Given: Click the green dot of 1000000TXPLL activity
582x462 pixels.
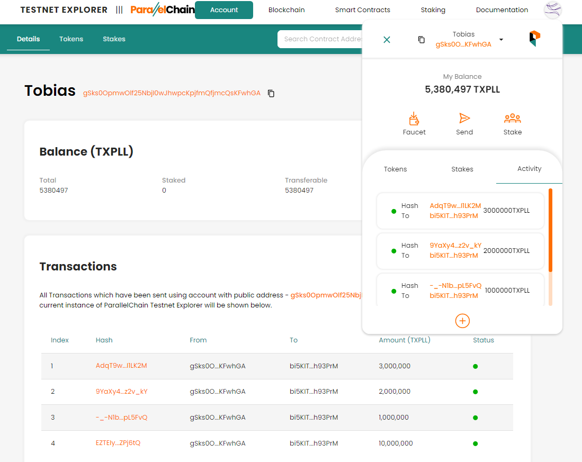Looking at the screenshot, I should click(x=394, y=291).
